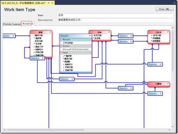Select 剩余工作 field in 新建 state
Screen dimensions: 178x134
(x=39, y=47)
